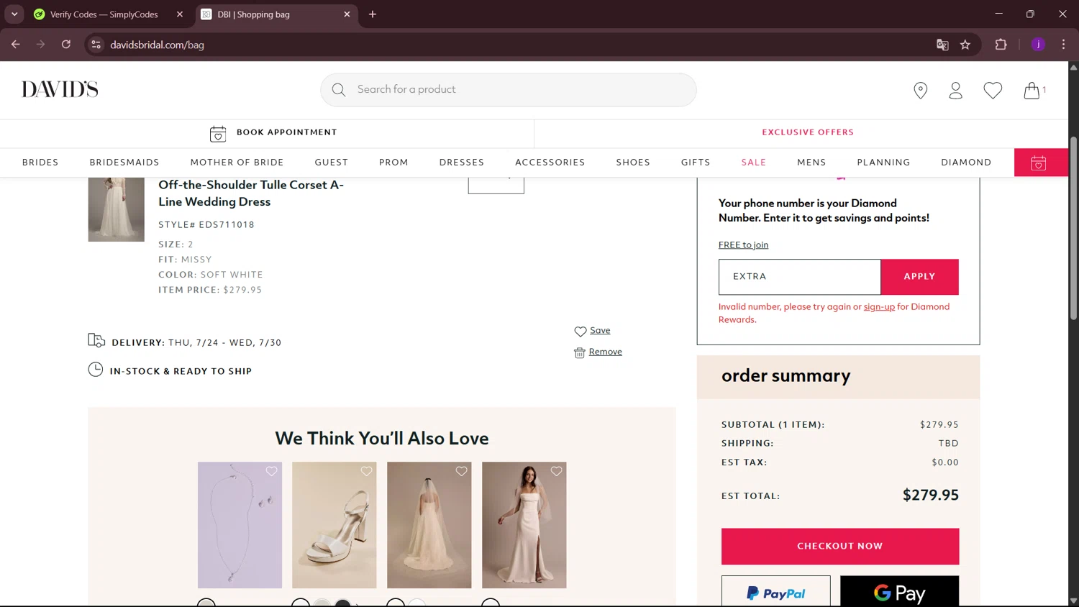Favorite the strapless dress with heart
The height and width of the screenshot is (607, 1079).
point(556,471)
